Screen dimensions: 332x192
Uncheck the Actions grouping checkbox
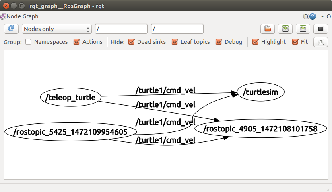pos(77,42)
